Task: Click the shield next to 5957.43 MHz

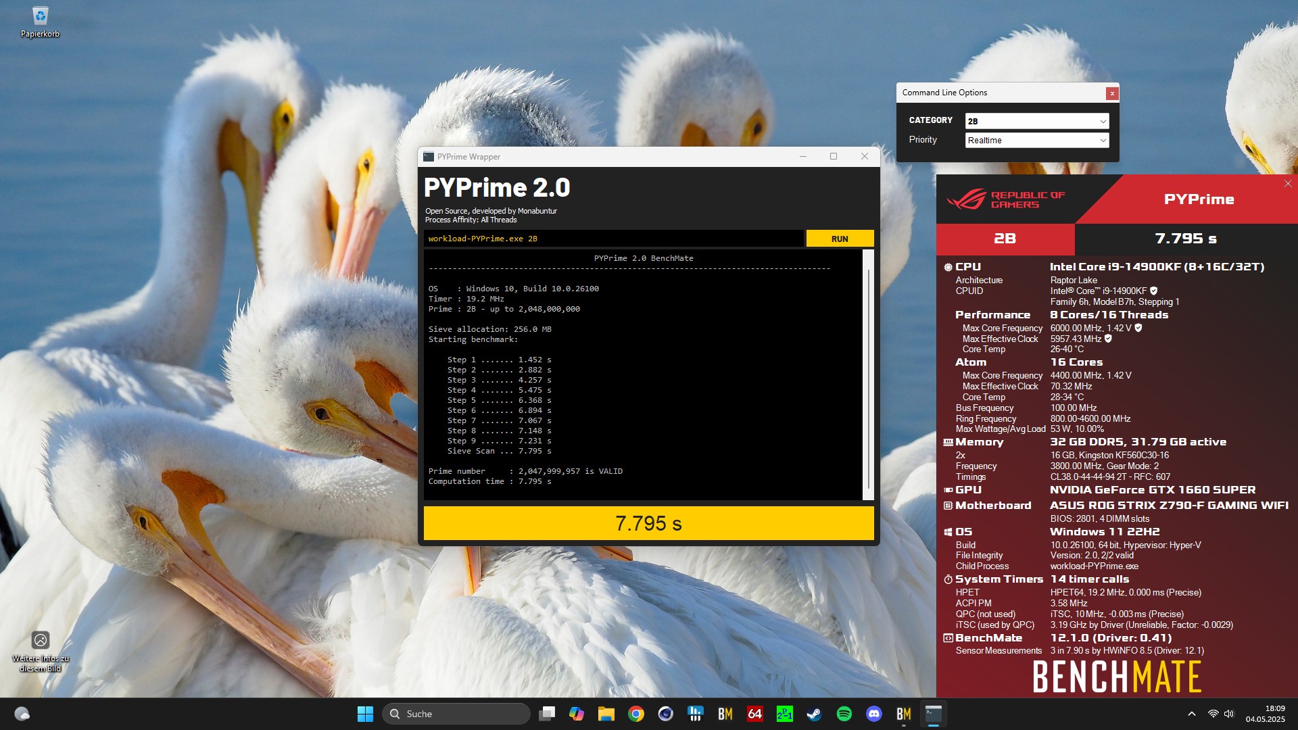Action: point(1108,339)
